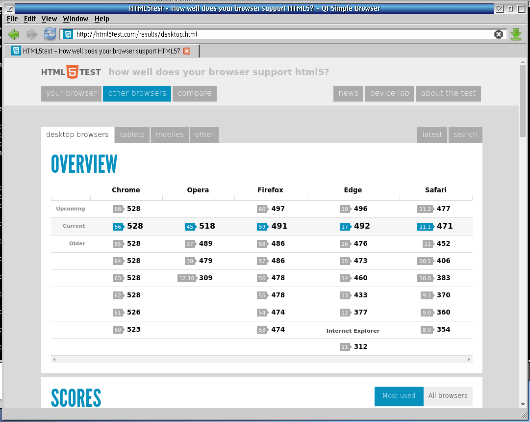
Task: Switch to the tablets tab
Action: pos(132,134)
